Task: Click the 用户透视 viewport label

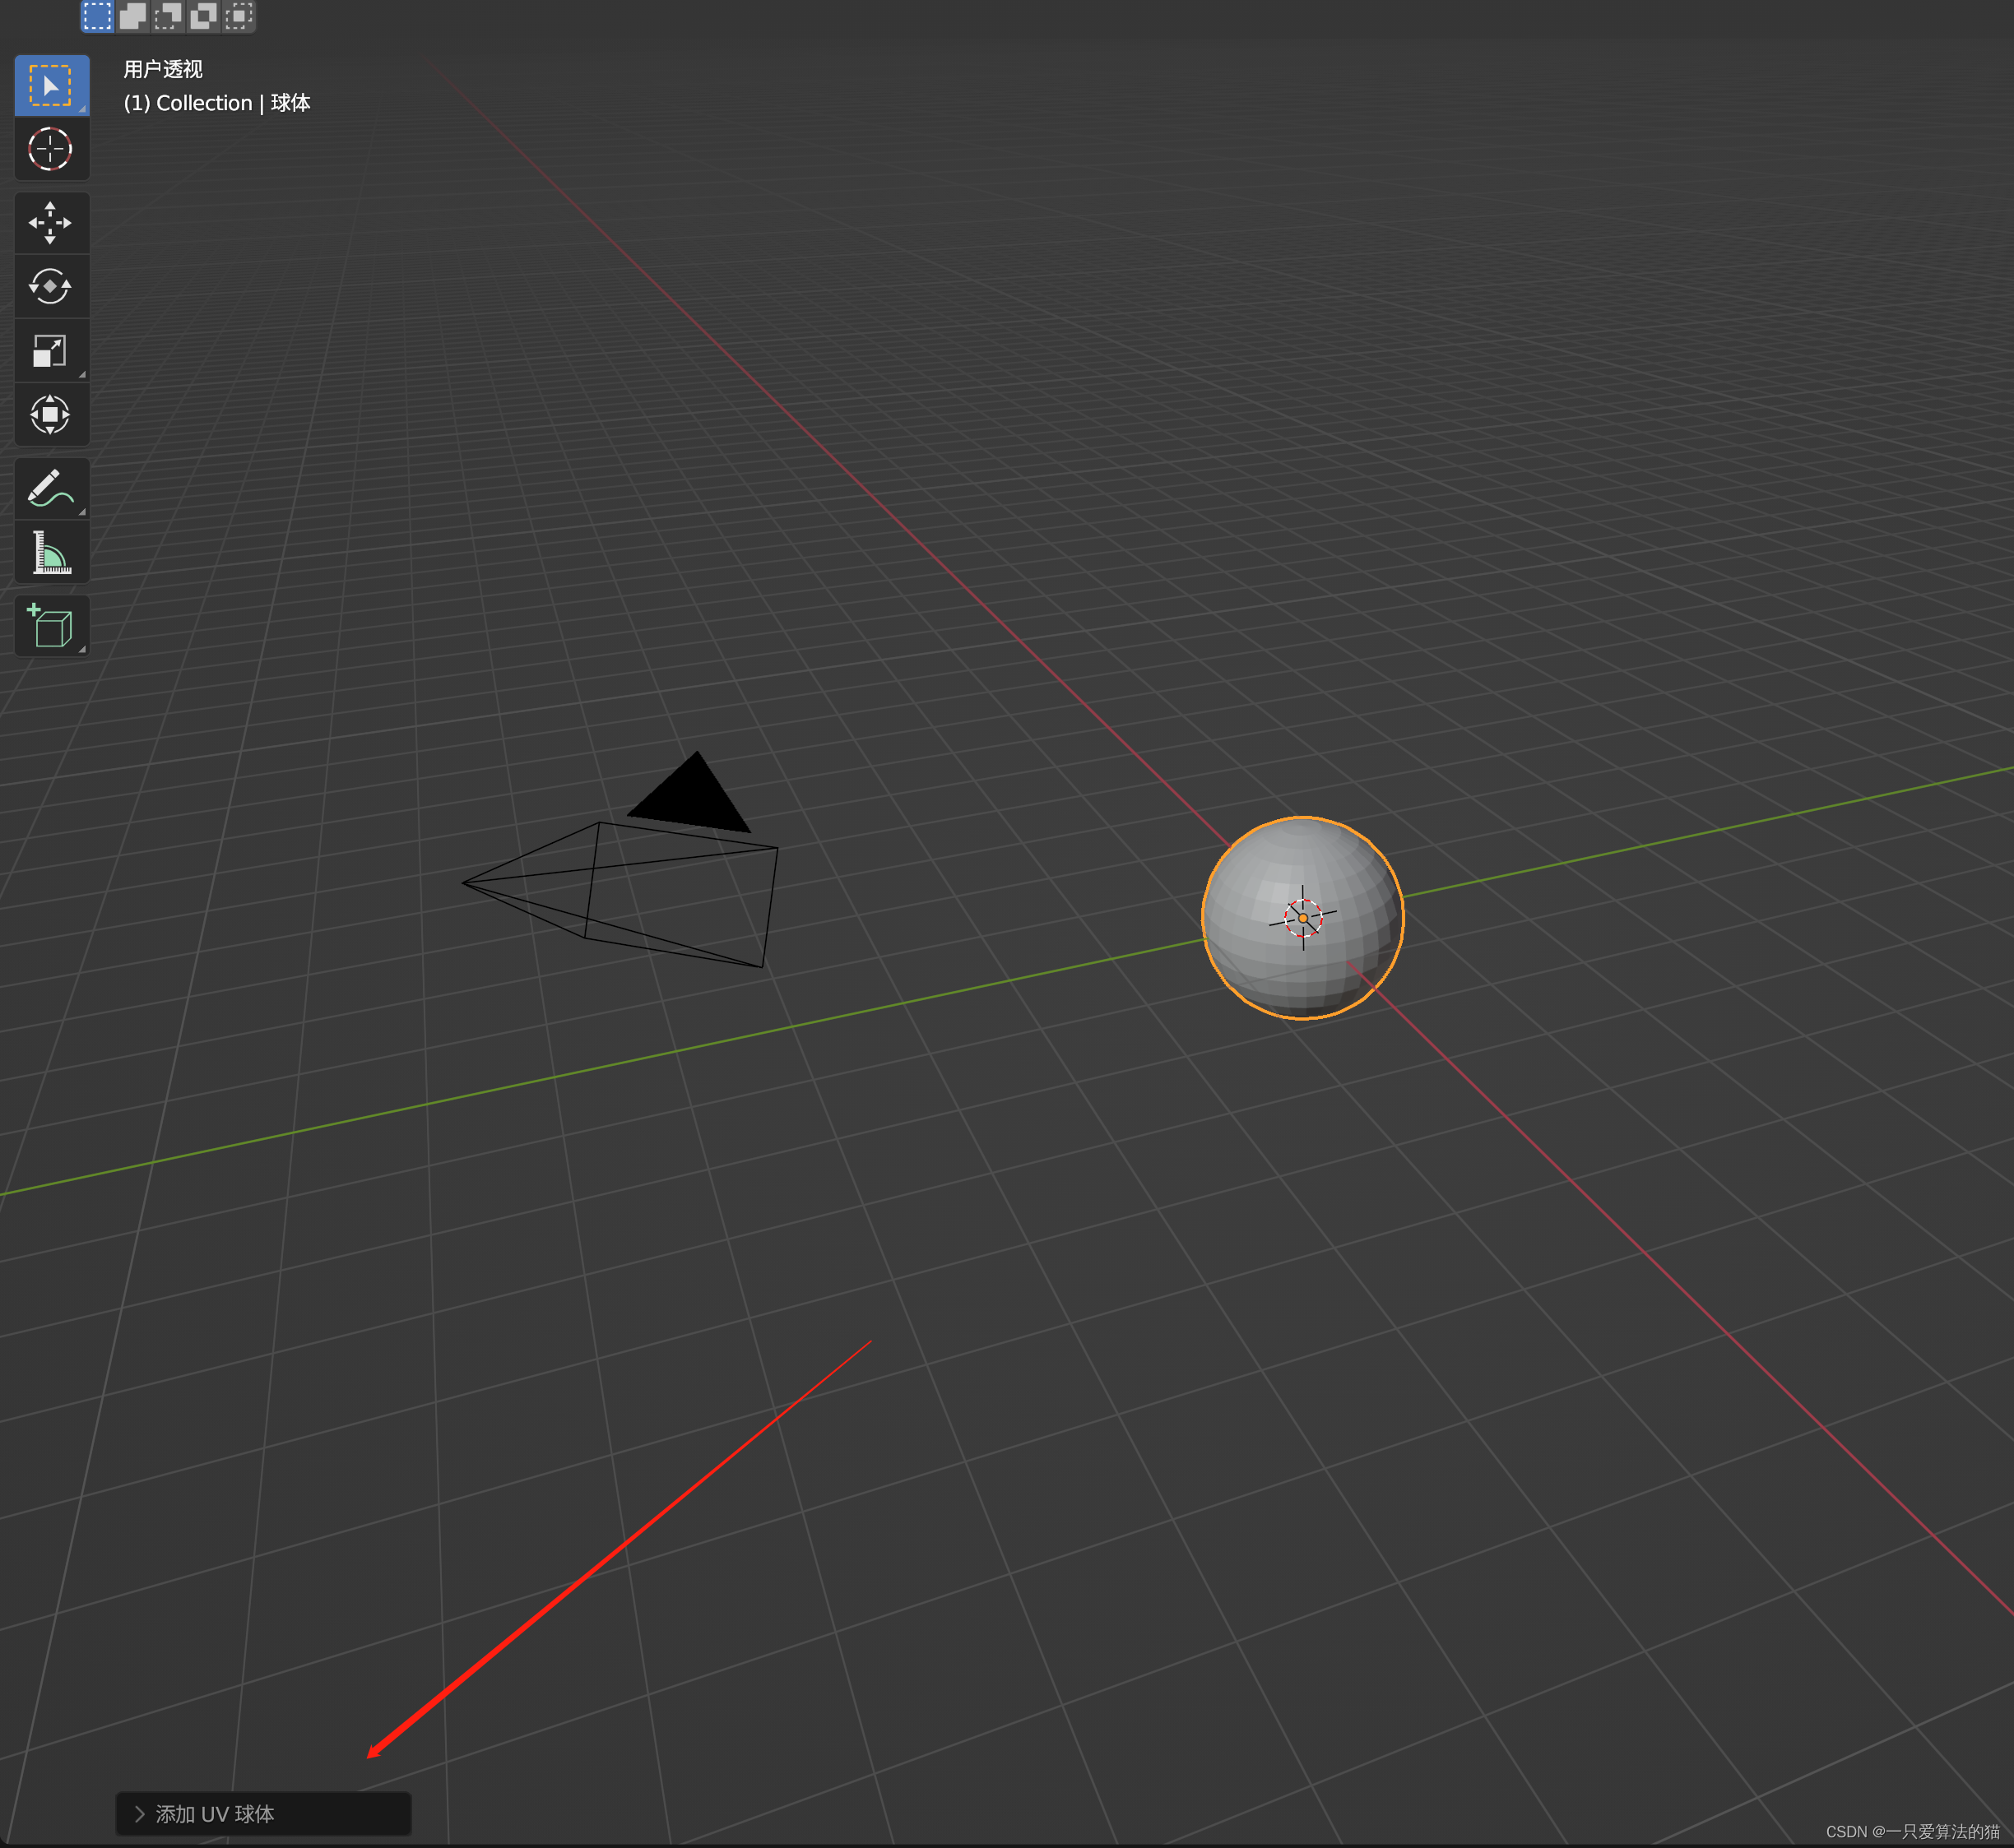Action: [x=163, y=69]
